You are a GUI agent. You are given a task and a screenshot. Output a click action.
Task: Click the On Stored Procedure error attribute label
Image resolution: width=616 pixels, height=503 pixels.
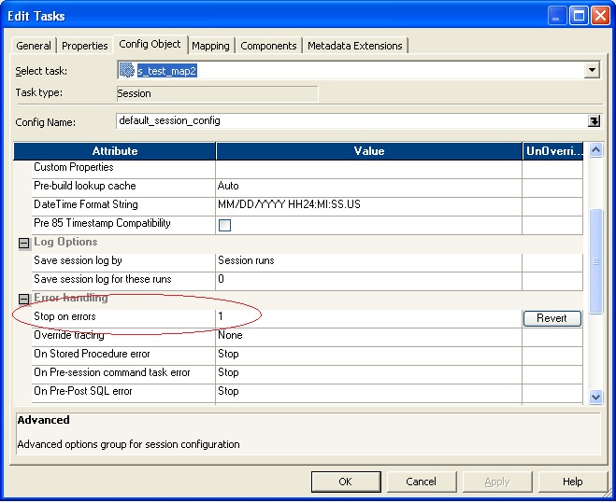click(92, 354)
